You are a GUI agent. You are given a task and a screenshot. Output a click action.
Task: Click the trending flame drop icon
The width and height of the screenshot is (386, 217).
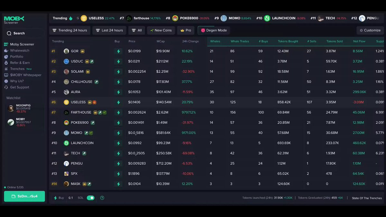pyautogui.click(x=71, y=18)
